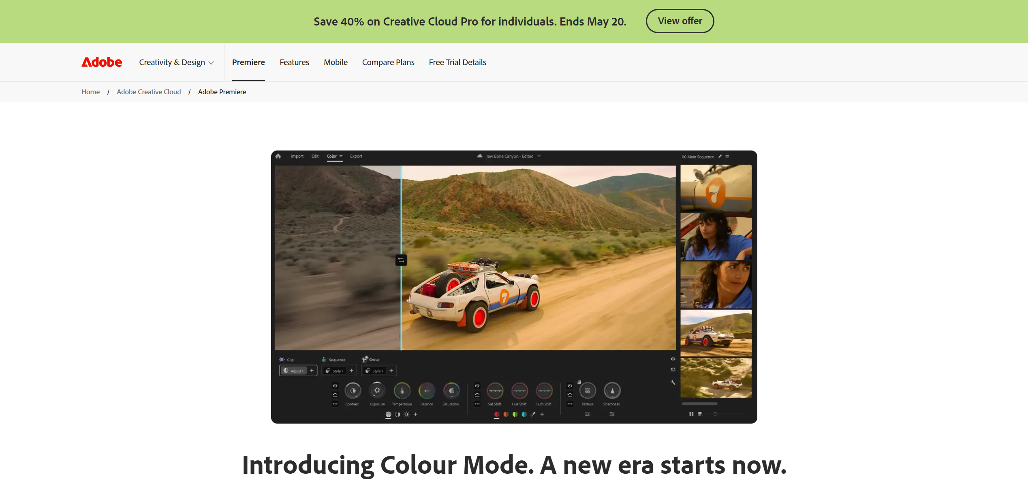Viewport: 1028px width, 479px height.
Task: Click the pencil edit icon next to Main Sequence
Action: (720, 156)
